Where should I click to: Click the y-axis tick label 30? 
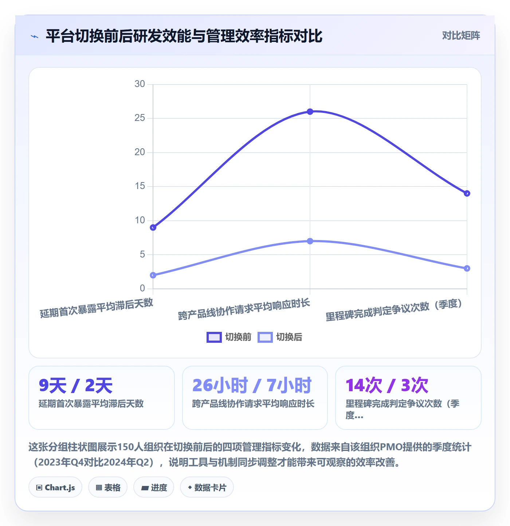(140, 84)
